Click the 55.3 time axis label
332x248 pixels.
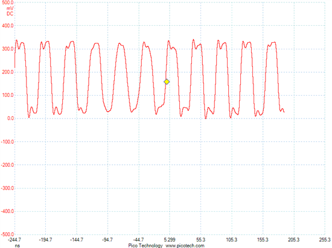click(x=201, y=240)
